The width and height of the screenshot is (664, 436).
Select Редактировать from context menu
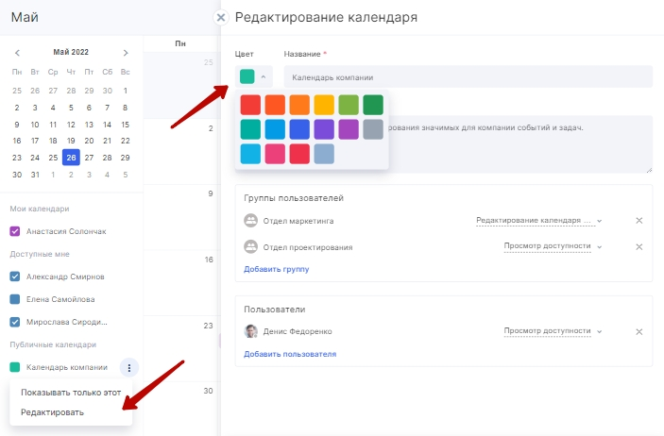(52, 412)
